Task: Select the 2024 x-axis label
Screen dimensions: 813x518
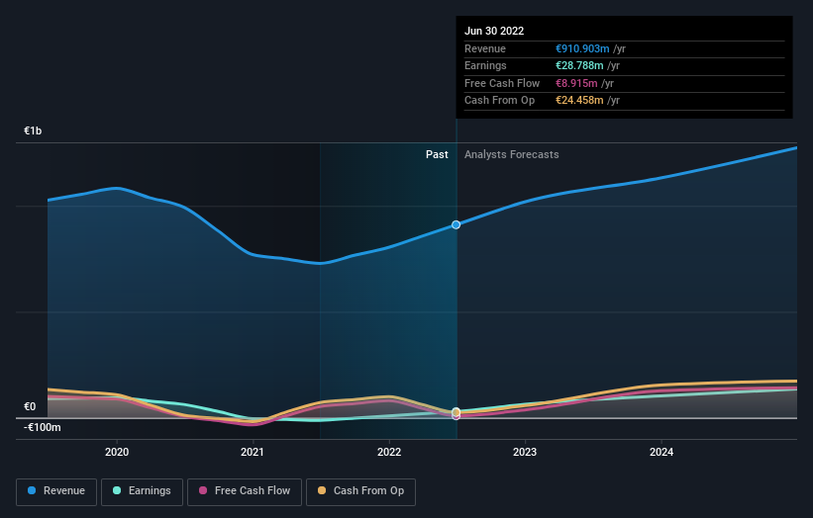Action: (x=661, y=452)
